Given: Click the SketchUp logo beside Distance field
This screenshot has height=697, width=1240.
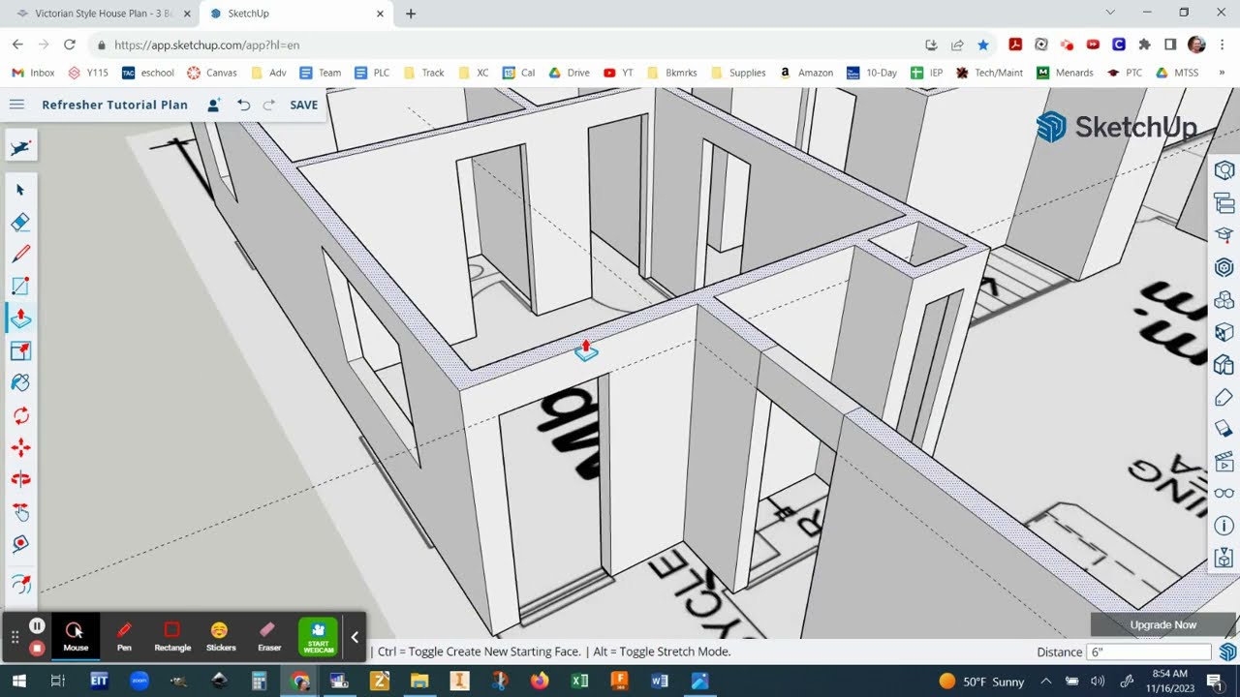Looking at the screenshot, I should pyautogui.click(x=1227, y=652).
